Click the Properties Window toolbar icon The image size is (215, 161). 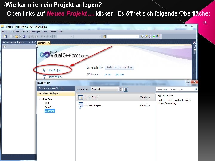click(x=146, y=36)
